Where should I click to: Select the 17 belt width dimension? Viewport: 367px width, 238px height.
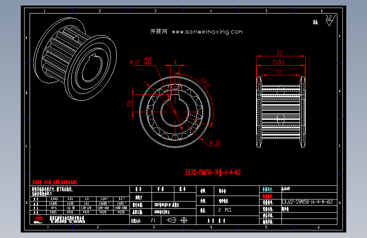click(x=279, y=72)
